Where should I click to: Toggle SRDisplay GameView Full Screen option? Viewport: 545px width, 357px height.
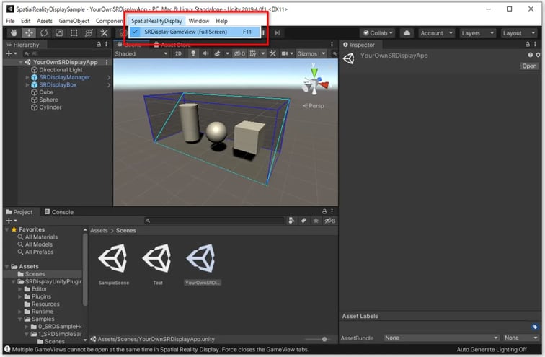pos(195,32)
